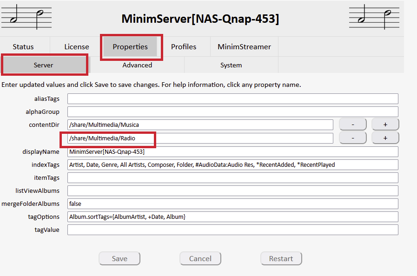Click the MinimServer[NAS-Qnap-453] page title
The image size is (417, 276).
[200, 19]
